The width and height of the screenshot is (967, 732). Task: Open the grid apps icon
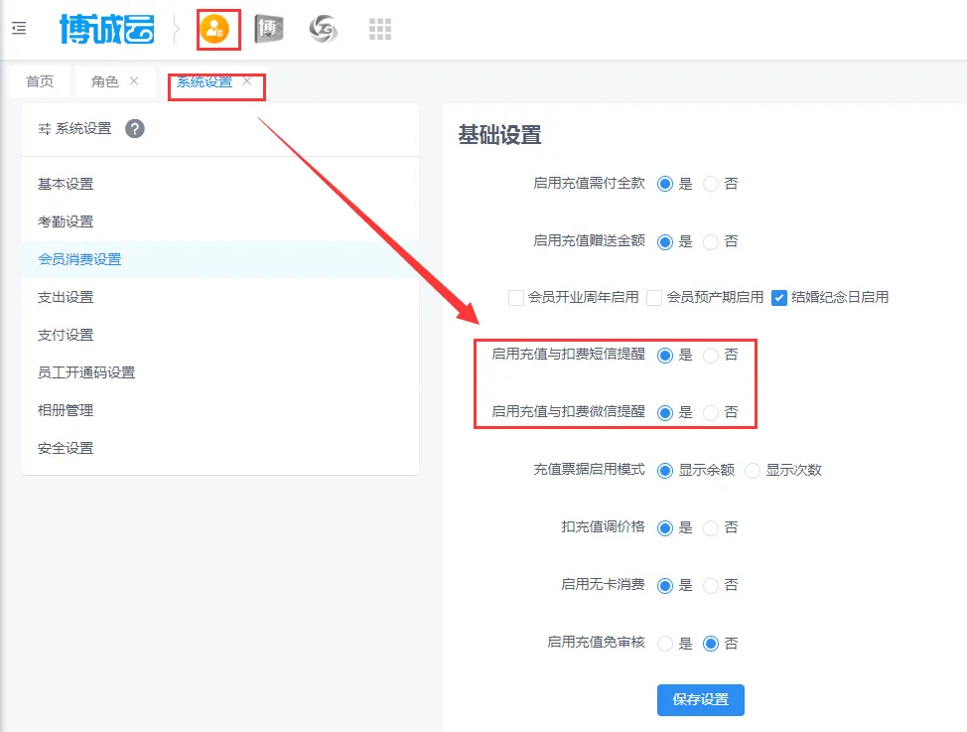tap(379, 30)
